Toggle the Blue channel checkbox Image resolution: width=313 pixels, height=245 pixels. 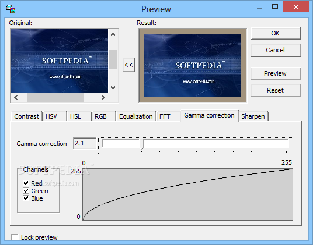(26, 198)
